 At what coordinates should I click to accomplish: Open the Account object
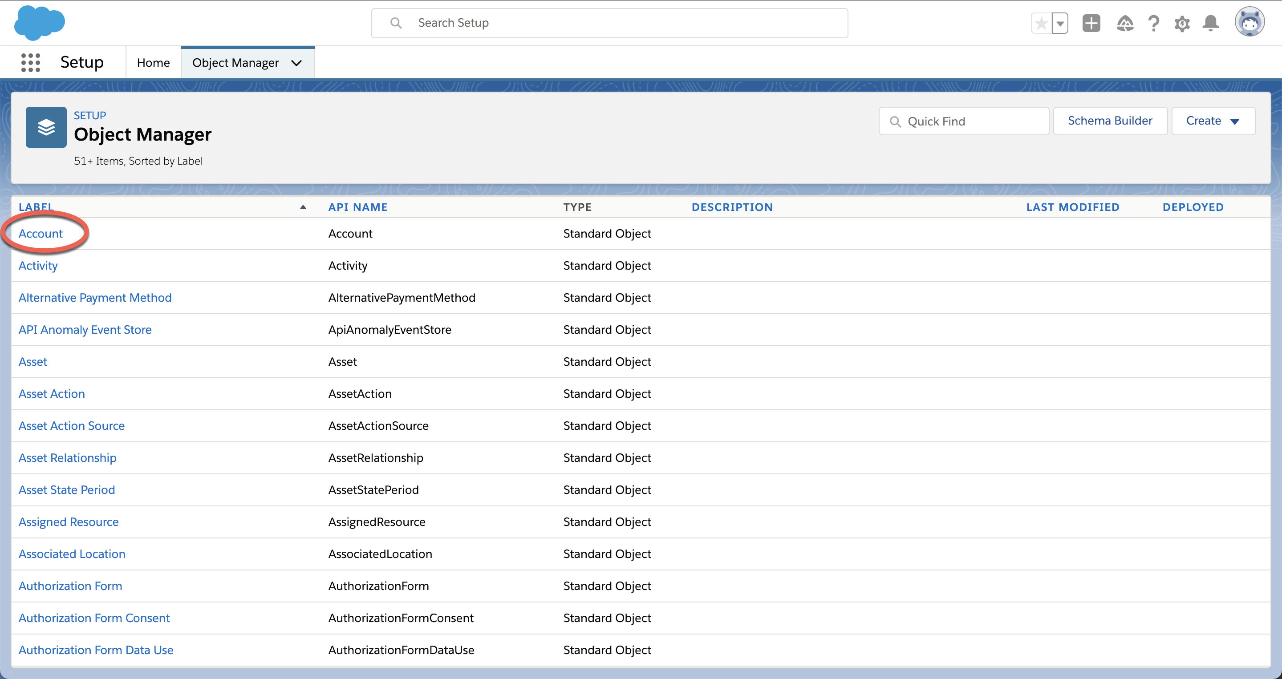click(41, 233)
